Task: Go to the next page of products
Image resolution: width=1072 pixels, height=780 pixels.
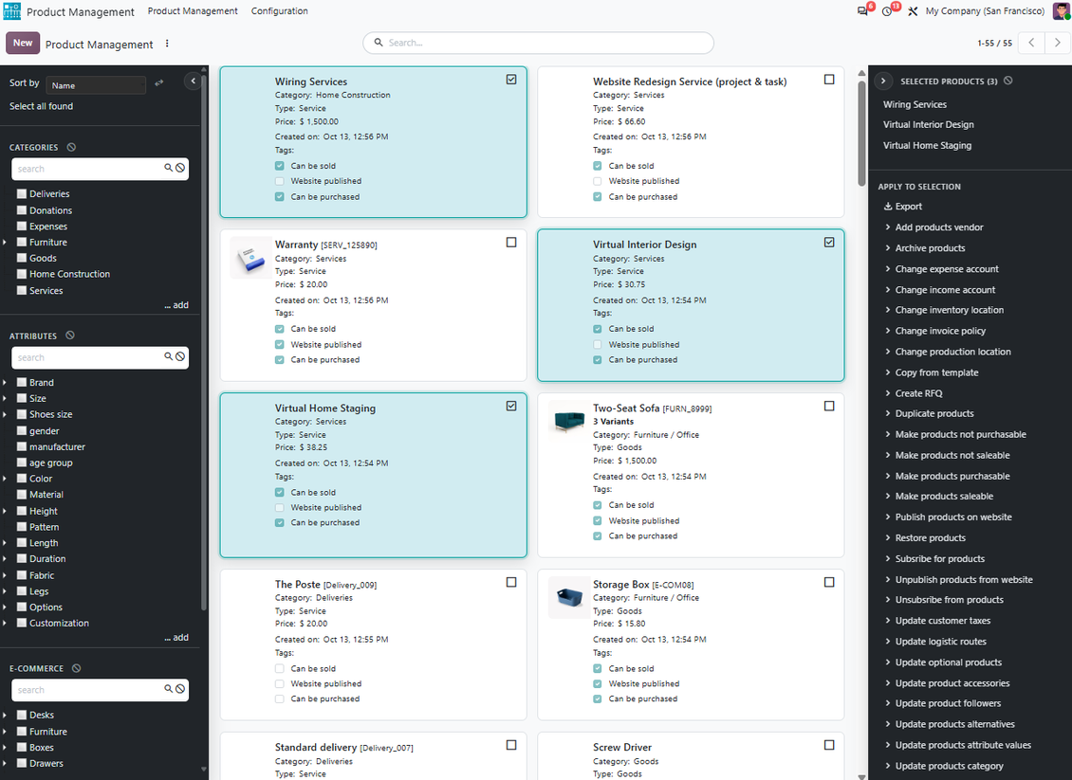Action: tap(1058, 43)
